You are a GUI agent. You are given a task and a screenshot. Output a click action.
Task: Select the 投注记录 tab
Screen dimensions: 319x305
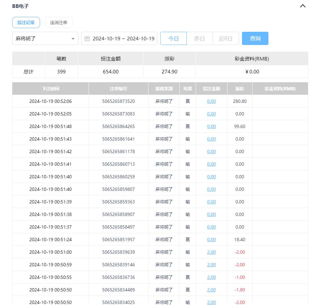coord(26,22)
